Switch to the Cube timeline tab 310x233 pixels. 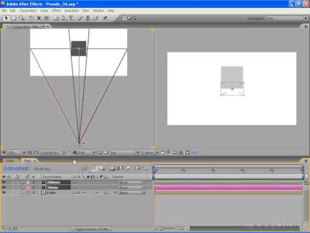[10, 161]
